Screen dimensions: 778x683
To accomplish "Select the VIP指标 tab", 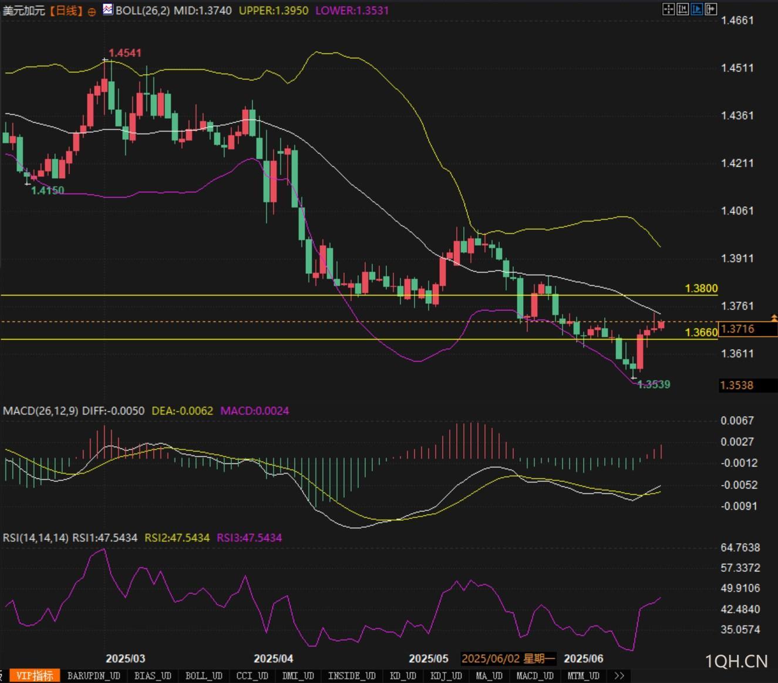I will [34, 676].
